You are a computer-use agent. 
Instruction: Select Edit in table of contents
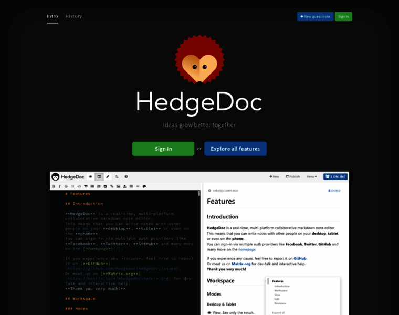tap(277, 299)
